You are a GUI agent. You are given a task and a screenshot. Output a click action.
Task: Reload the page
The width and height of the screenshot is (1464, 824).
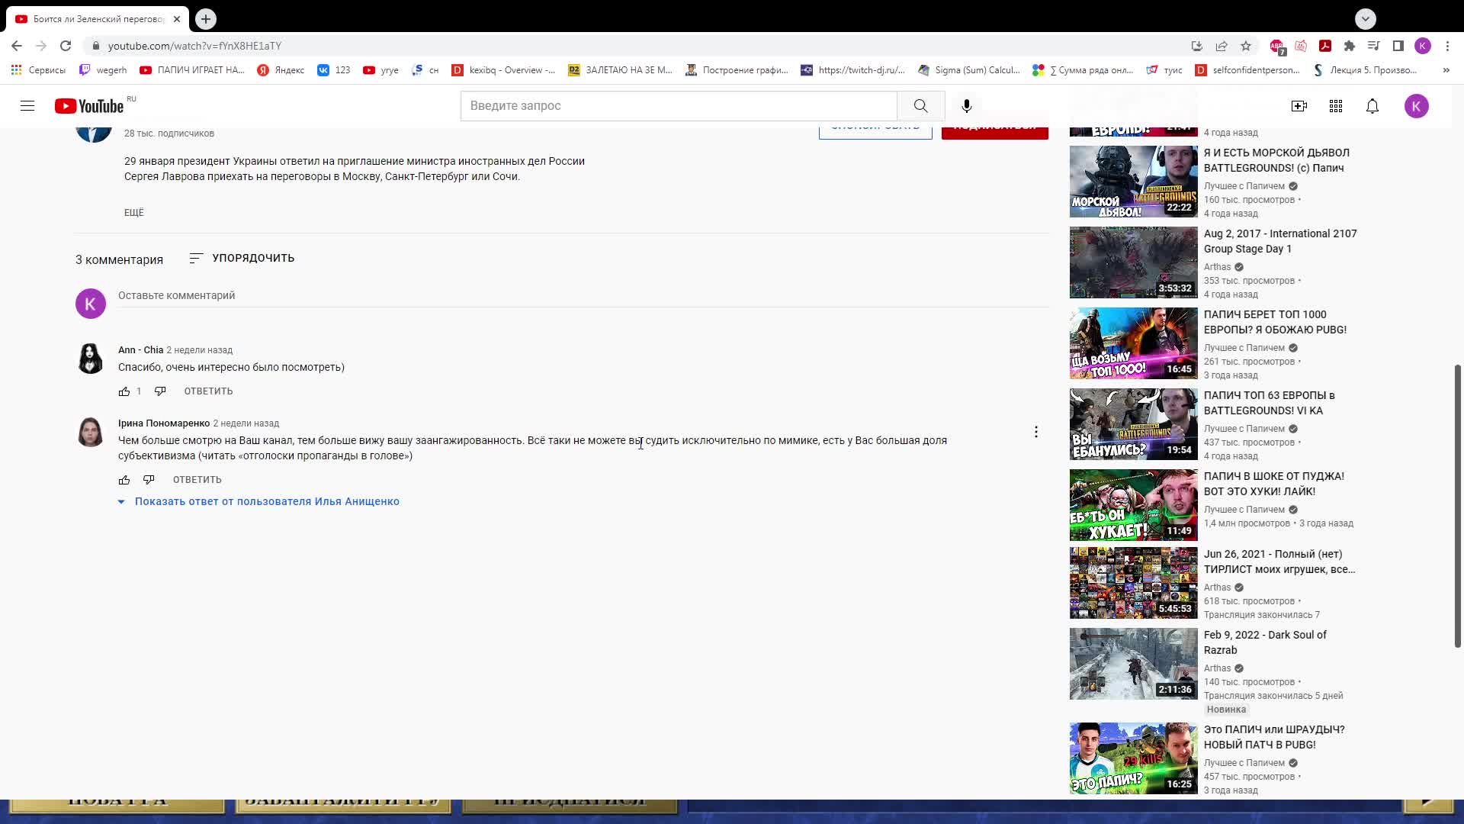(66, 46)
